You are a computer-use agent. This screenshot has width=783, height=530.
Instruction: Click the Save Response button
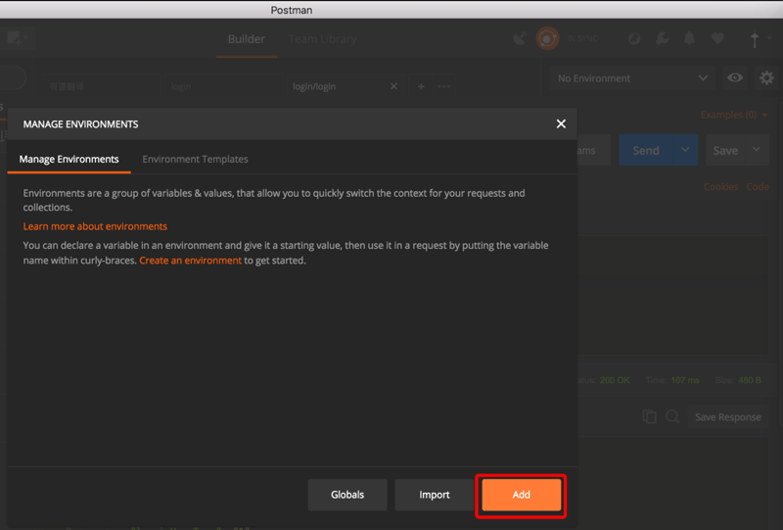(728, 417)
